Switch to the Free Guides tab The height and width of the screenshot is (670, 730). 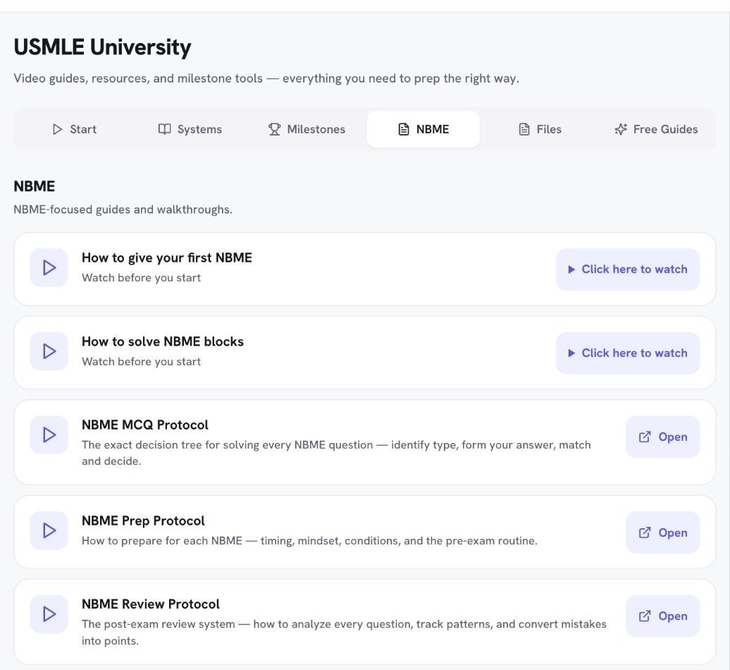click(656, 129)
